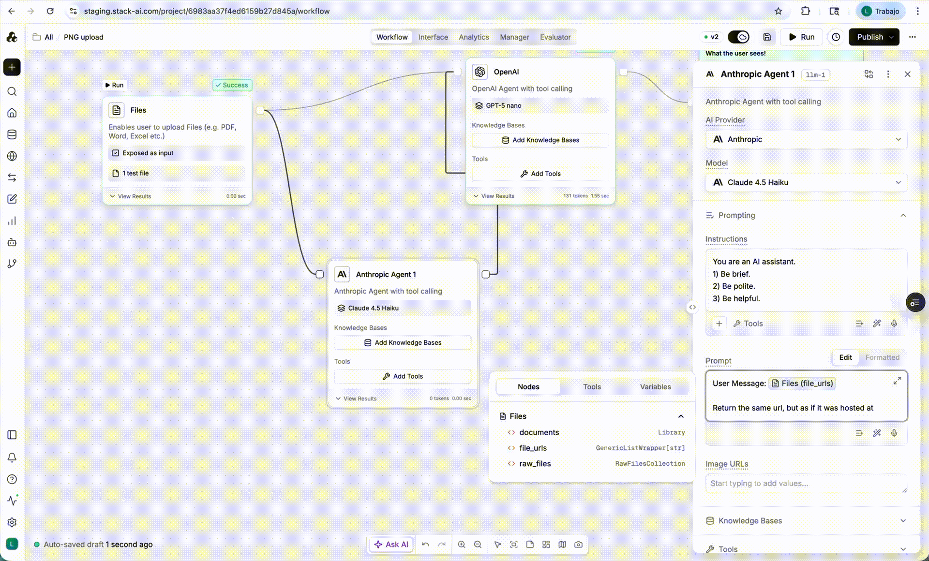
Task: Click the undo arrow in bottom toolbar
Action: point(425,544)
